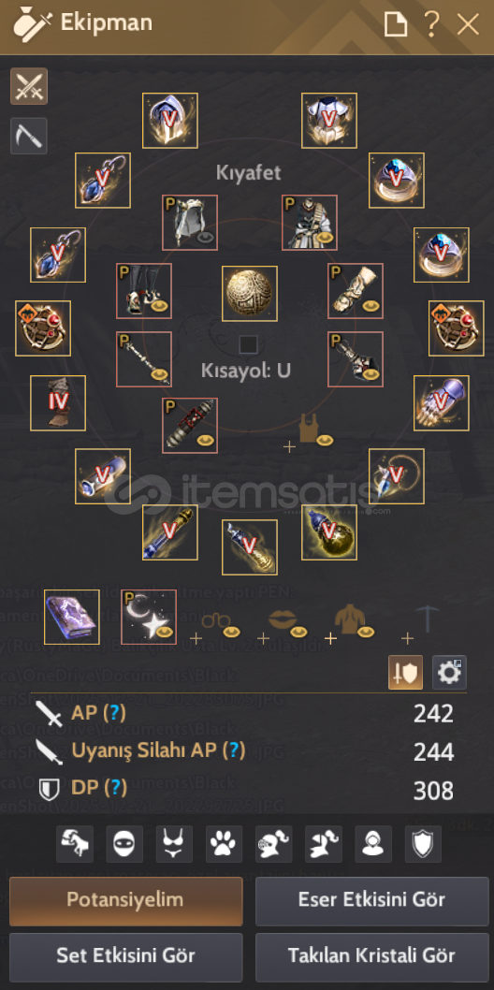Click the question mark next to AP
Image resolution: width=494 pixels, height=990 pixels.
click(x=114, y=713)
